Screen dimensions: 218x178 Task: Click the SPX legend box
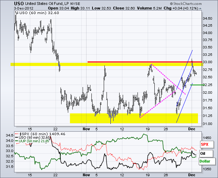pyautogui.click(x=207, y=144)
